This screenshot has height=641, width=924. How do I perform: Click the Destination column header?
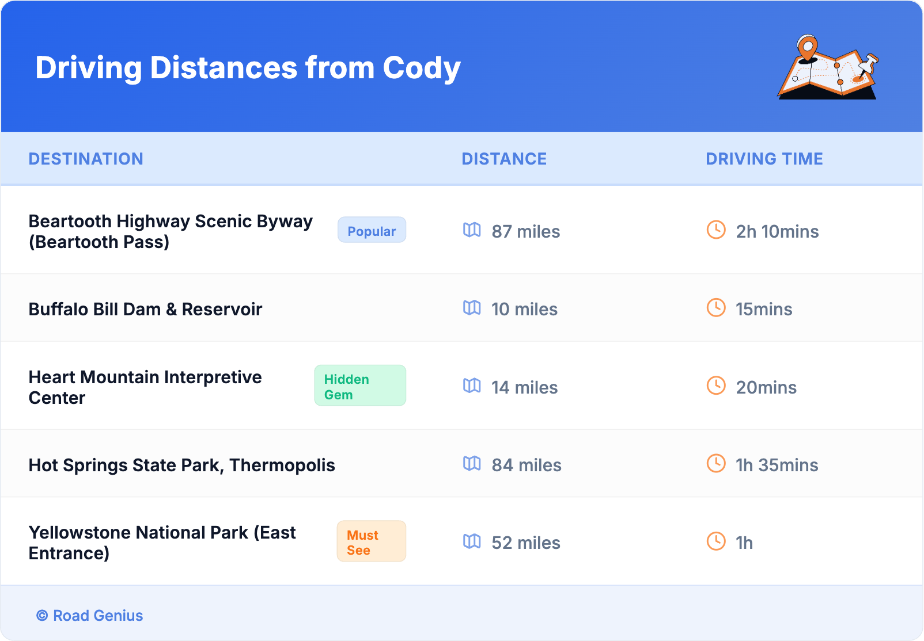[x=86, y=159]
